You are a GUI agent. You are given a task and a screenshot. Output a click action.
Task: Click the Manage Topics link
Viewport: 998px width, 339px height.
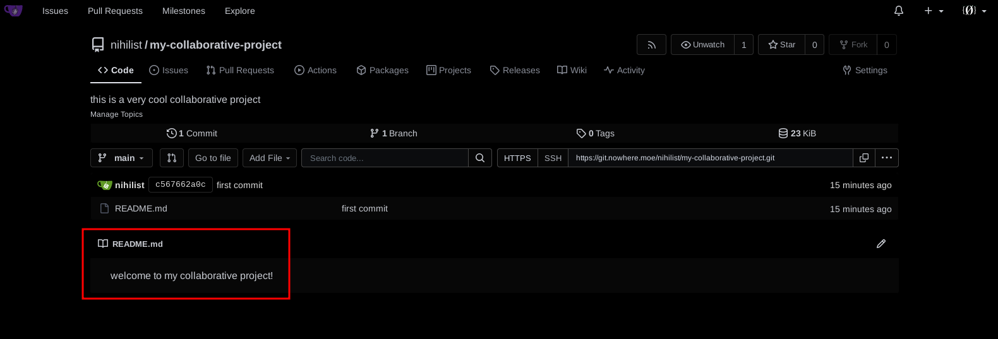(116, 114)
